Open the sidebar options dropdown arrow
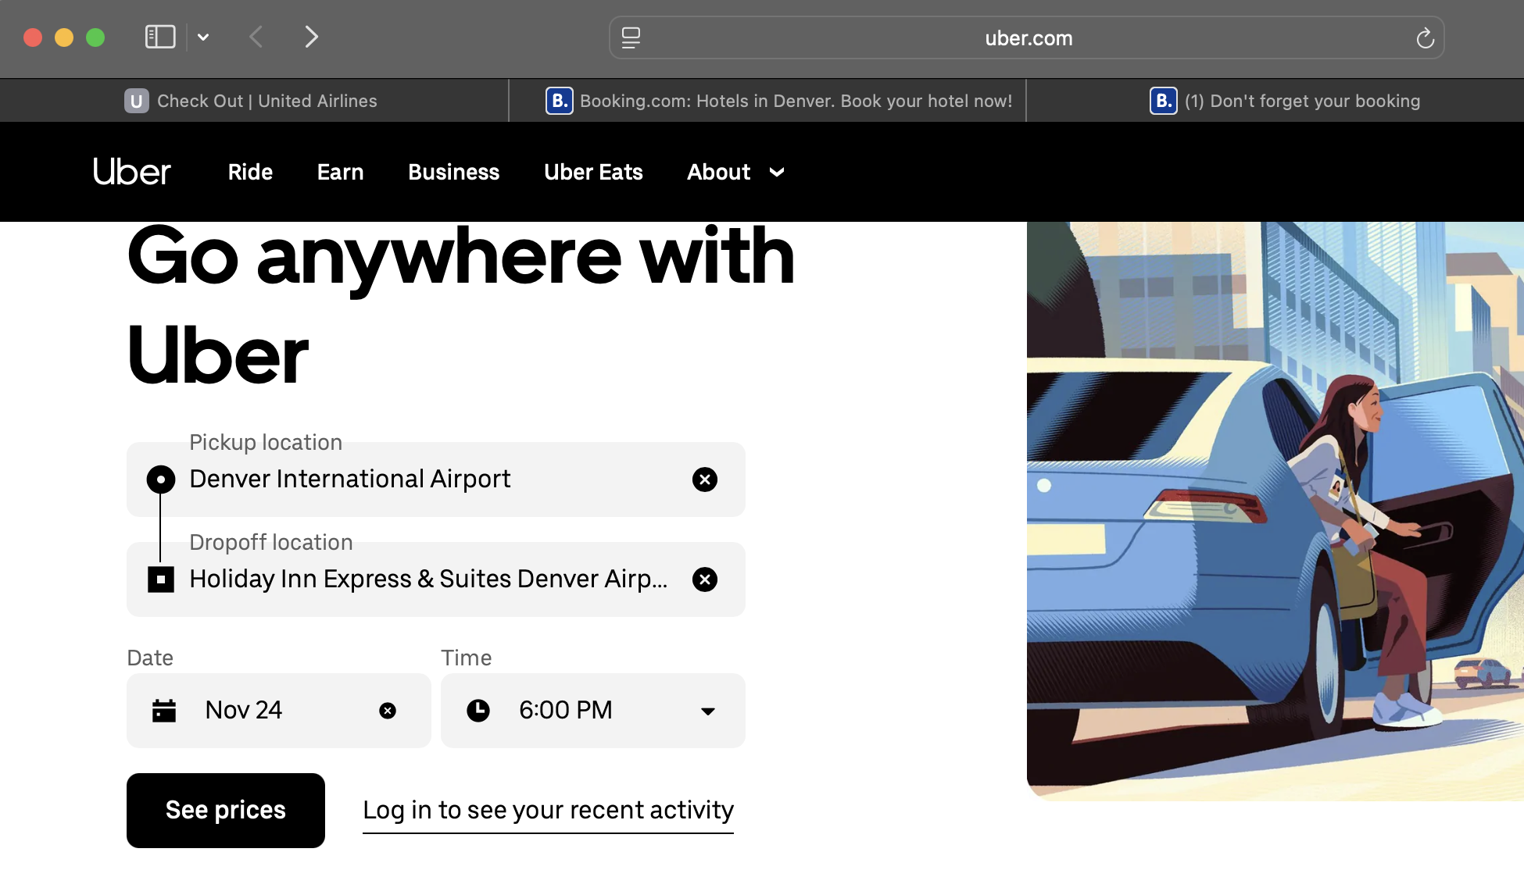Viewport: 1524px width, 870px height. 203,37
